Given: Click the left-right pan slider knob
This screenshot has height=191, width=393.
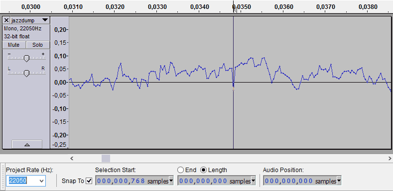Looking at the screenshot, I should coord(26,73).
